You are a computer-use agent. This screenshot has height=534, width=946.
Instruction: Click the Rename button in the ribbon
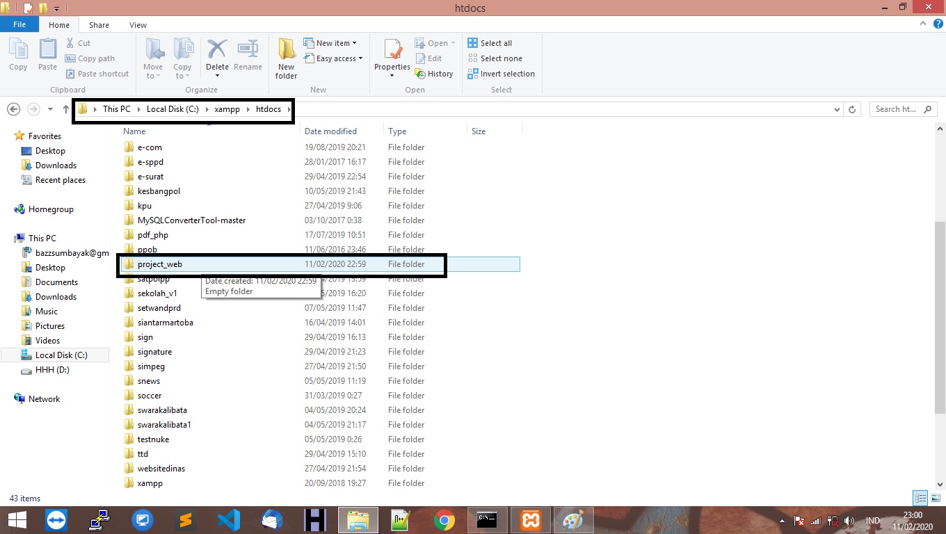coord(248,56)
